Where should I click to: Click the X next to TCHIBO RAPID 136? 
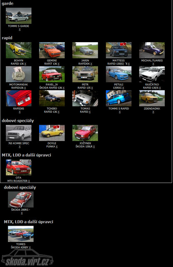(x=59, y=112)
